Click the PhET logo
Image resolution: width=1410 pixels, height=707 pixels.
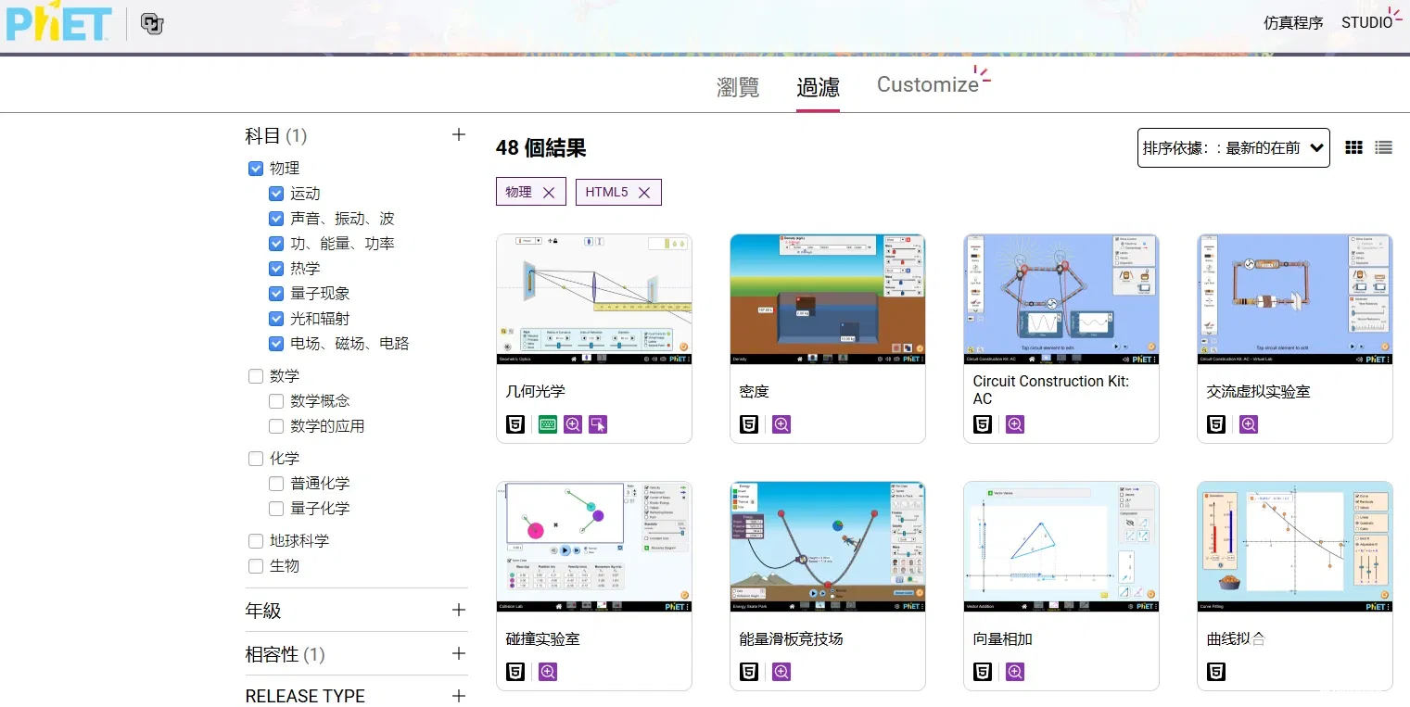coord(58,23)
